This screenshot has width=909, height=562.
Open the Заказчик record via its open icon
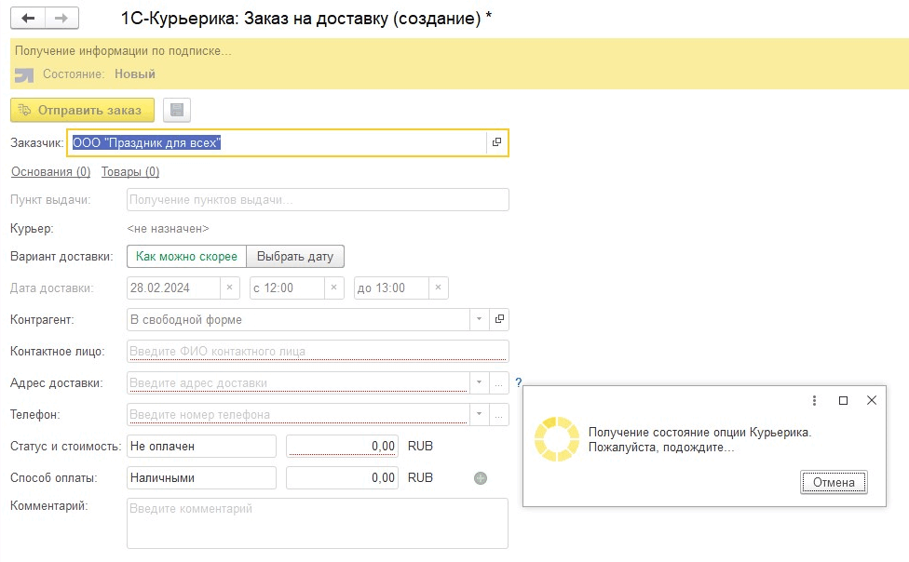pyautogui.click(x=496, y=142)
